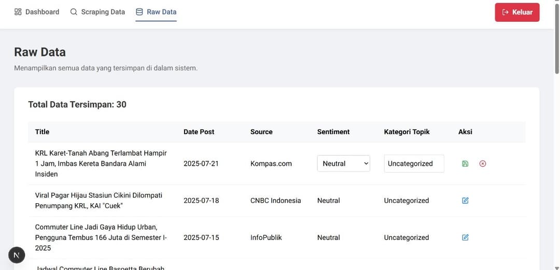Screen dimensions: 560x270
Task: Click the KRL Karet-Tanah Abang Terlambat title
Action: coord(101,164)
